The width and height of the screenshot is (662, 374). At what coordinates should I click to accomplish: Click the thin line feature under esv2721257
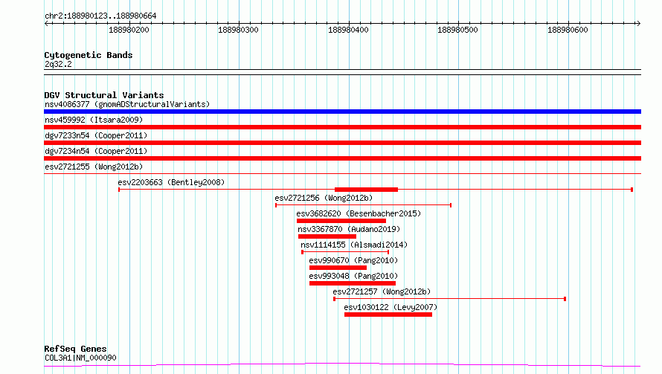(449, 299)
